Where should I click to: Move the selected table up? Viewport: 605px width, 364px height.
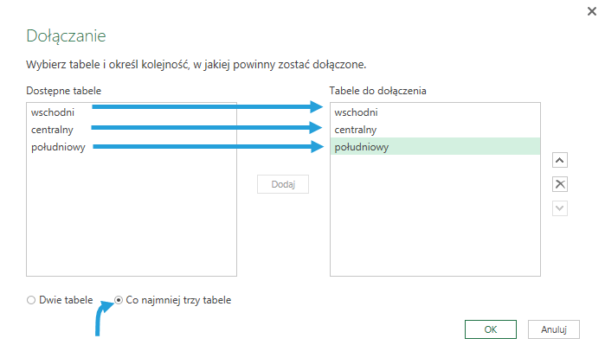pyautogui.click(x=559, y=160)
